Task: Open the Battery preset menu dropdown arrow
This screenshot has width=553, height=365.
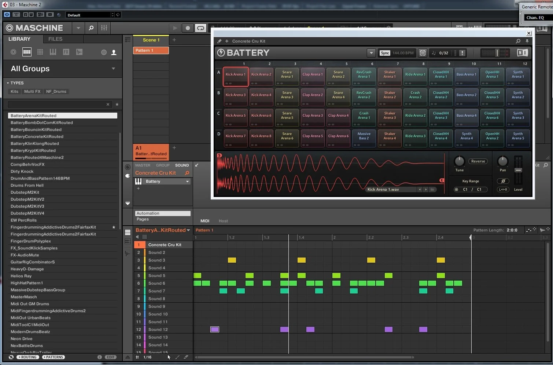Action: (371, 53)
